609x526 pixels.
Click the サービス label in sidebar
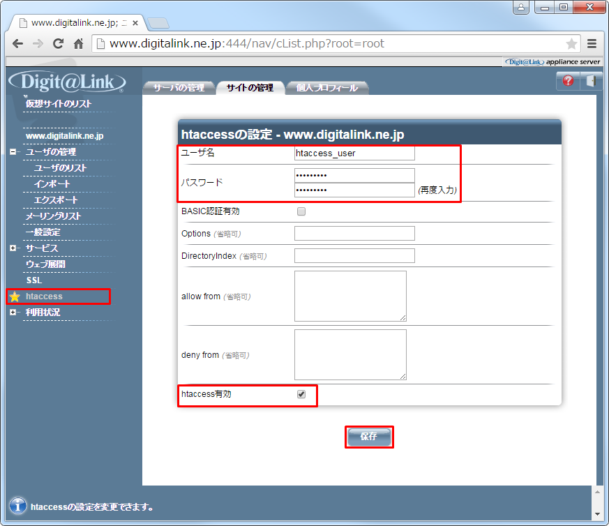click(42, 248)
